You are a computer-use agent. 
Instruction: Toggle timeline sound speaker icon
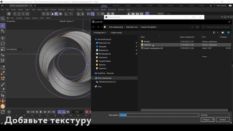68,112
